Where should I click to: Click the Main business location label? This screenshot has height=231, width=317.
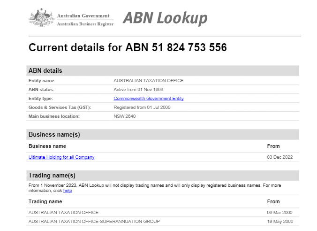point(54,116)
